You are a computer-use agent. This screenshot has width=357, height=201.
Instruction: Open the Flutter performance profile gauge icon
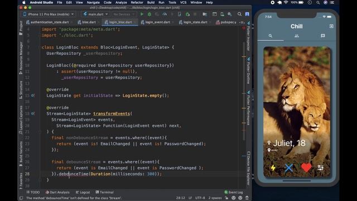tap(165, 14)
